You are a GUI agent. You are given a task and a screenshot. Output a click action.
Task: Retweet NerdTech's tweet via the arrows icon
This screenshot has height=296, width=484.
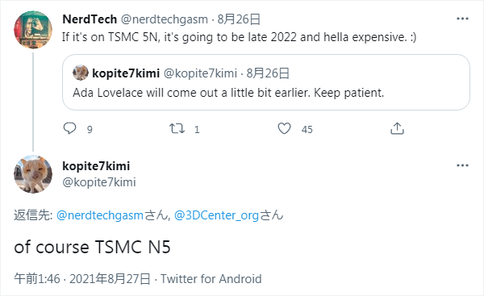(177, 128)
